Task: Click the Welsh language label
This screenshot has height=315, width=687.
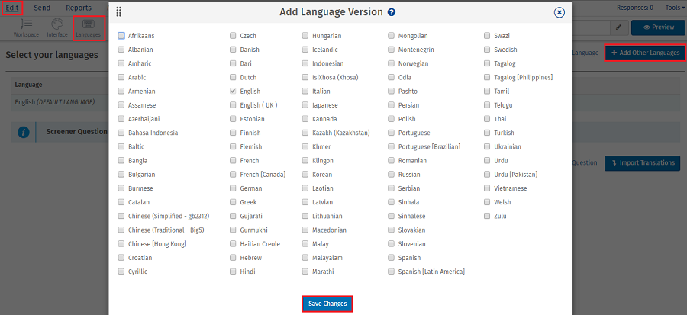Action: tap(502, 202)
